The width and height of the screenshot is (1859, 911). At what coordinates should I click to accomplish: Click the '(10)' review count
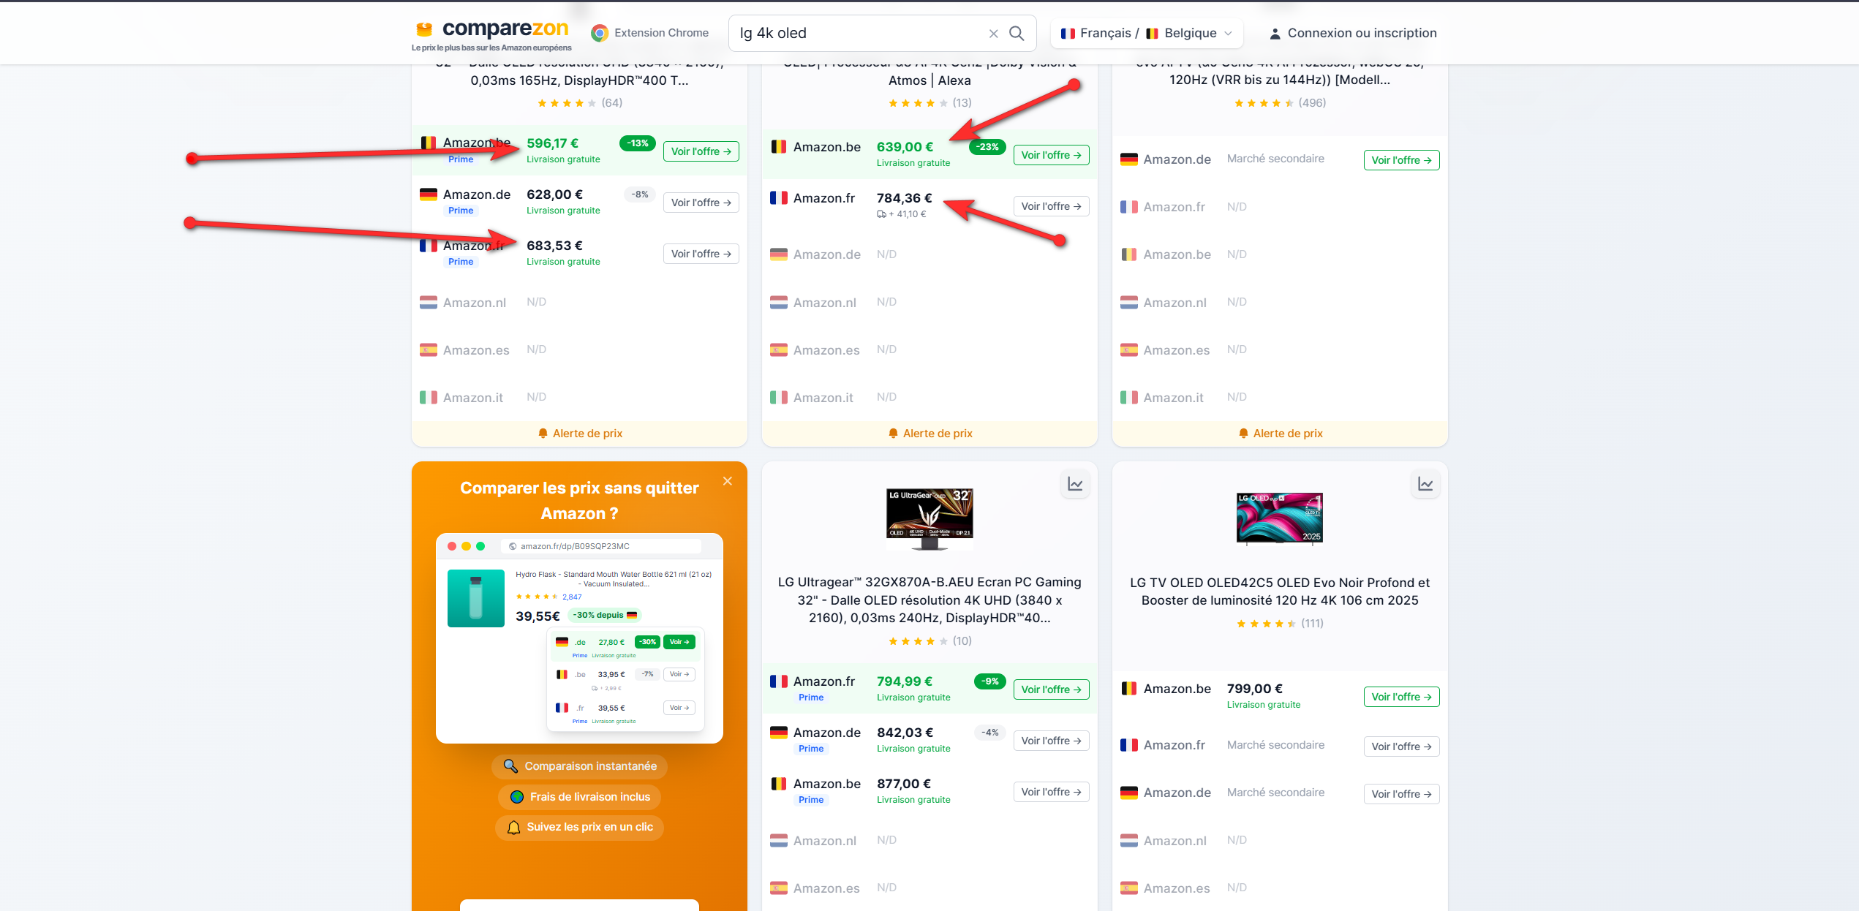pos(962,641)
